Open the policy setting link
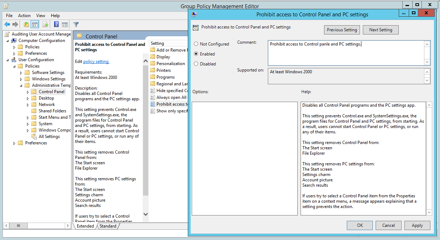Image resolution: width=440 pixels, height=240 pixels. click(96, 62)
